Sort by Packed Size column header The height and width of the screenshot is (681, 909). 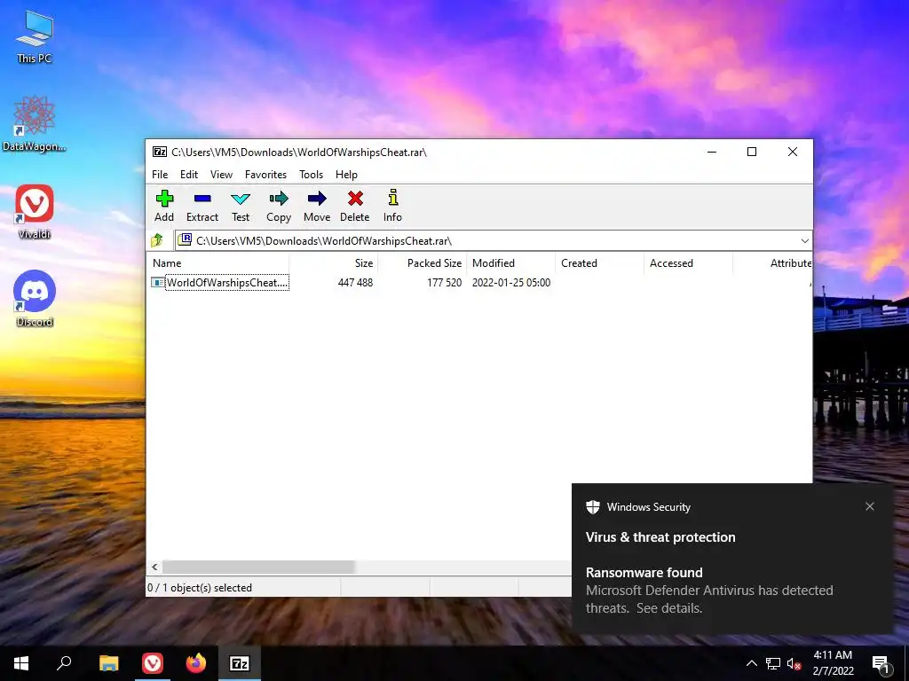422,262
